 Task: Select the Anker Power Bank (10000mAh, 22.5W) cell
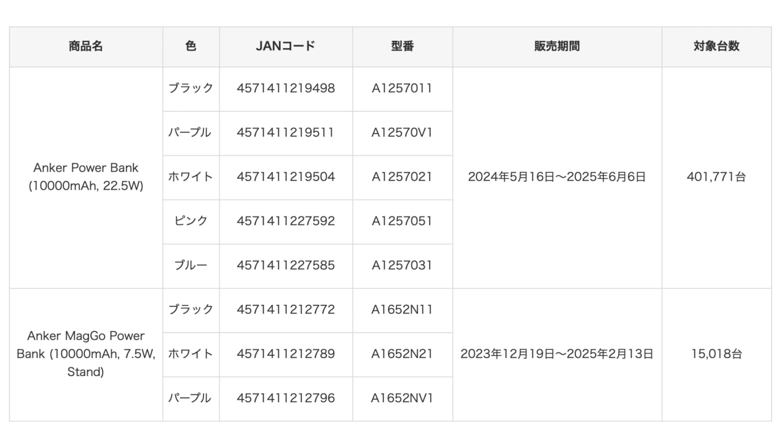[x=85, y=177]
